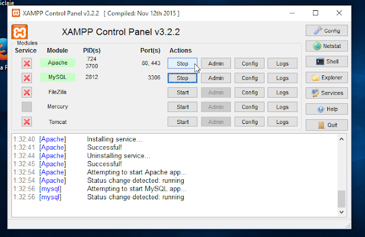The width and height of the screenshot is (365, 237).
Task: Open Mercury Logs list
Action: (282, 107)
